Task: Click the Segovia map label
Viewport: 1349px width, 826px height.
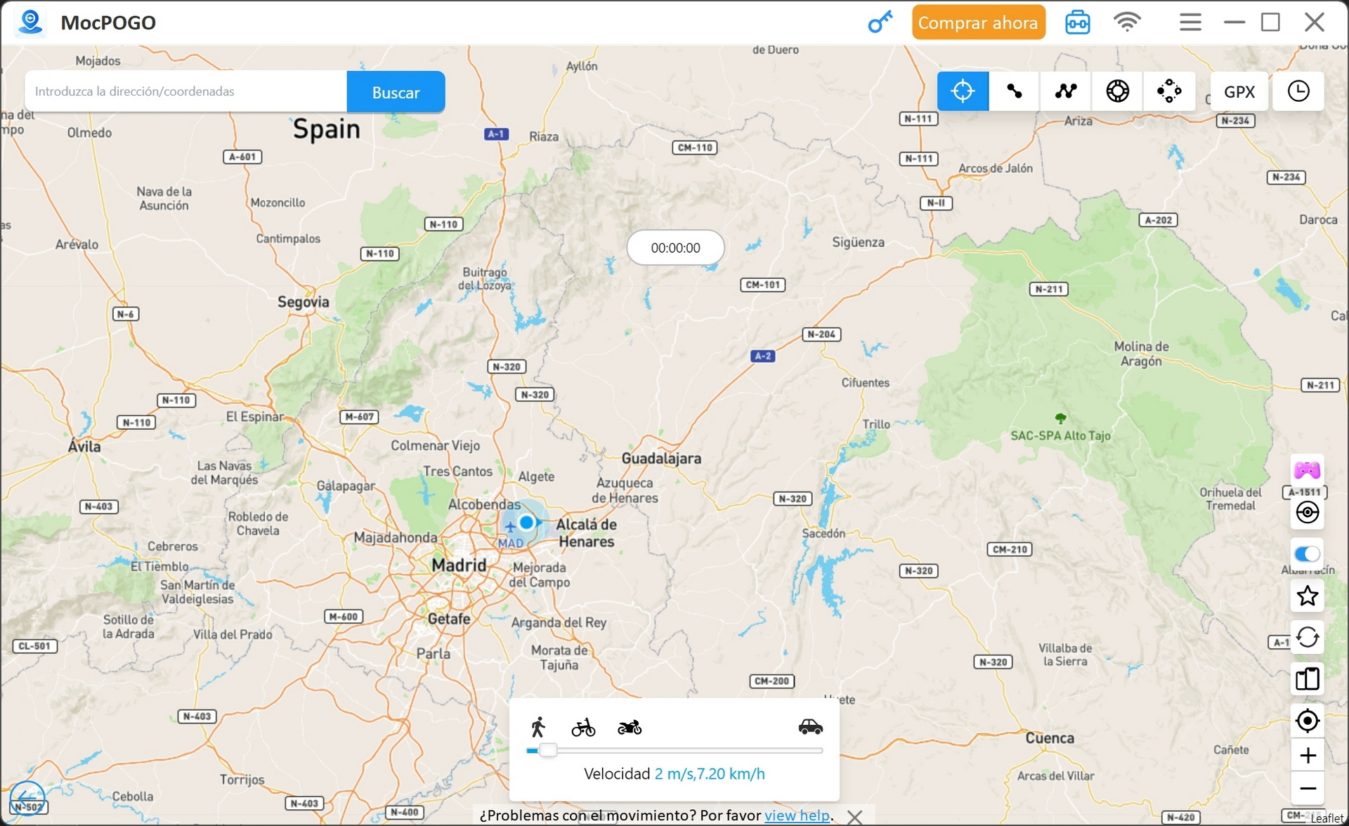Action: point(303,302)
